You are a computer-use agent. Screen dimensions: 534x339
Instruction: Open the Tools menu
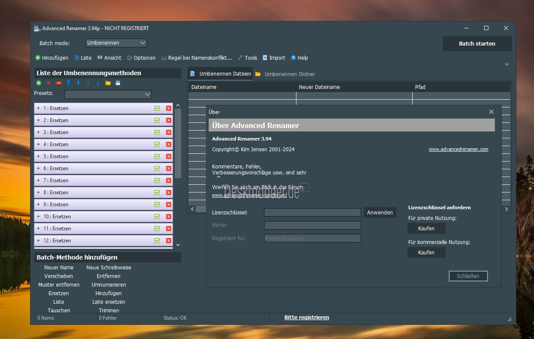coord(247,58)
